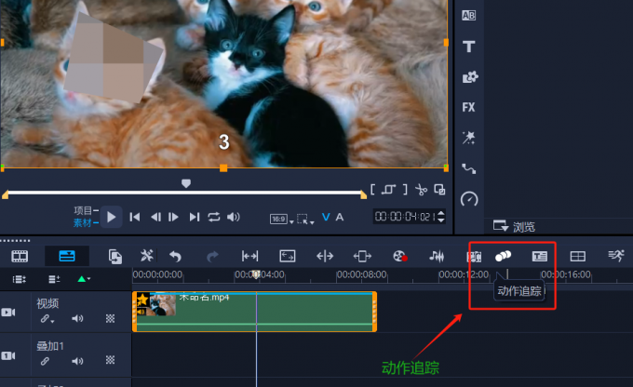Click the speedometer icon in the library sidebar
Screen dimensions: 633x387
click(x=469, y=199)
